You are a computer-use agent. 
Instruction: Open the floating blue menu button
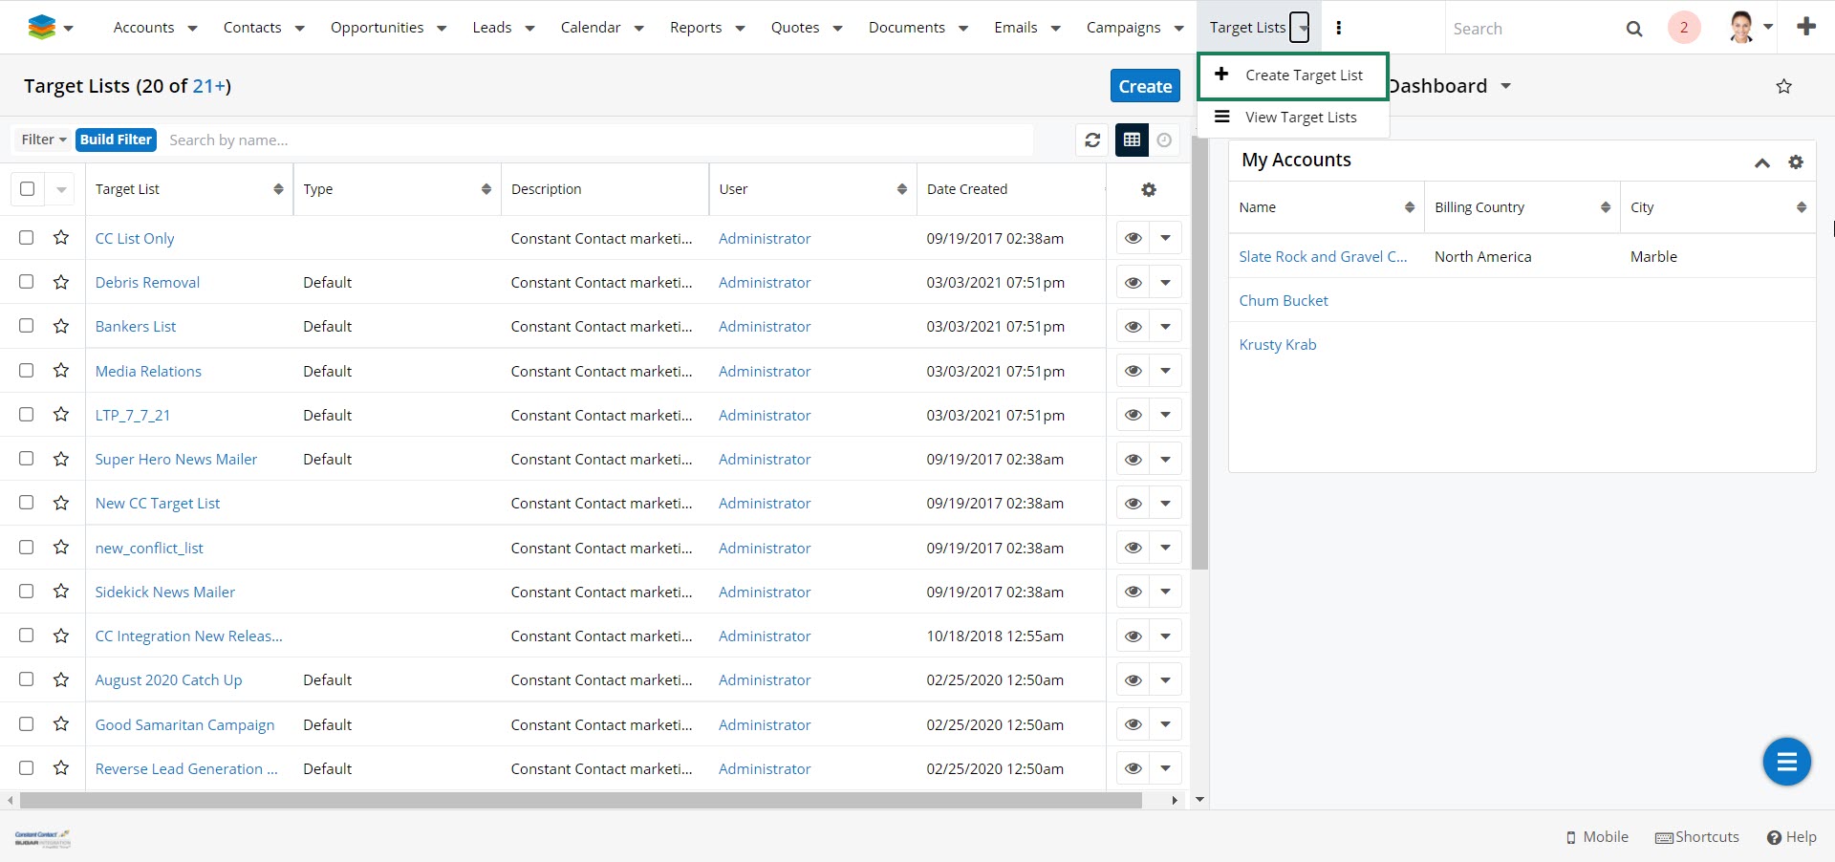[x=1785, y=762]
